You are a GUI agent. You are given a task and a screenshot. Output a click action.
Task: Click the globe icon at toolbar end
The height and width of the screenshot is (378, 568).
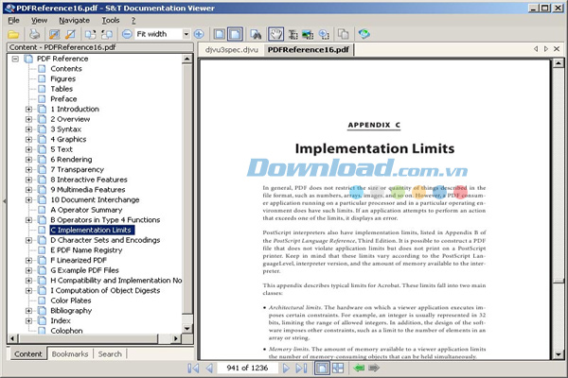[x=364, y=34]
